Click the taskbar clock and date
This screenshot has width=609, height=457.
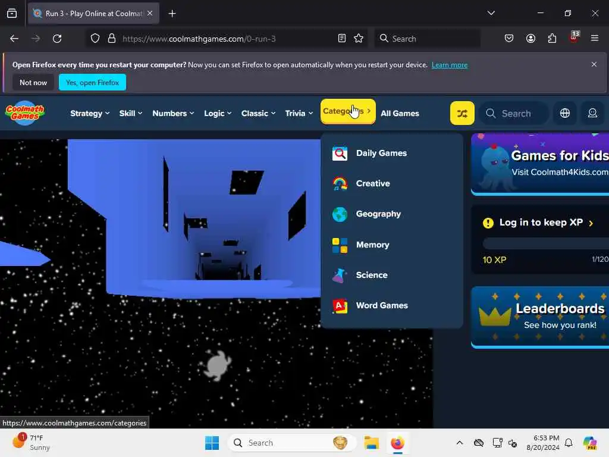tap(543, 443)
